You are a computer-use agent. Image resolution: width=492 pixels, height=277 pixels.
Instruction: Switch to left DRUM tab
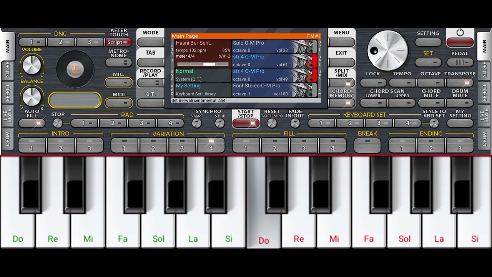(x=7, y=138)
